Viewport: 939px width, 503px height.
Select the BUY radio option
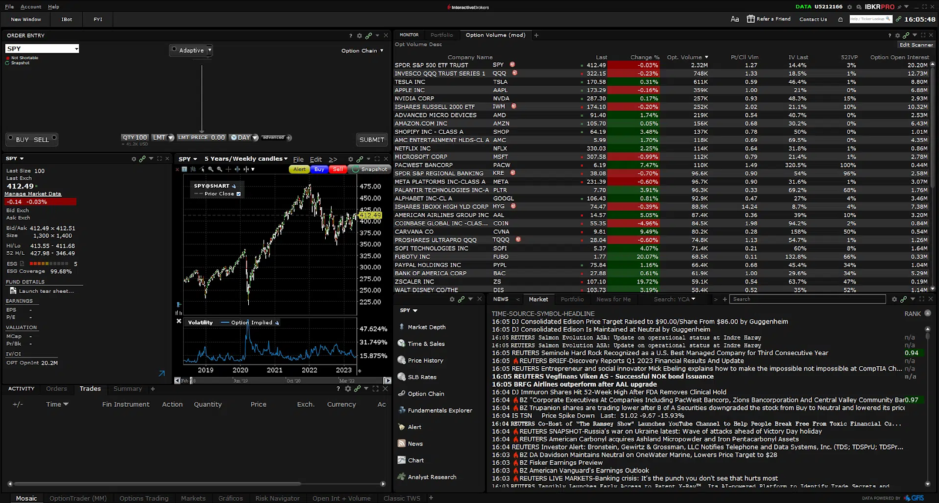10,139
